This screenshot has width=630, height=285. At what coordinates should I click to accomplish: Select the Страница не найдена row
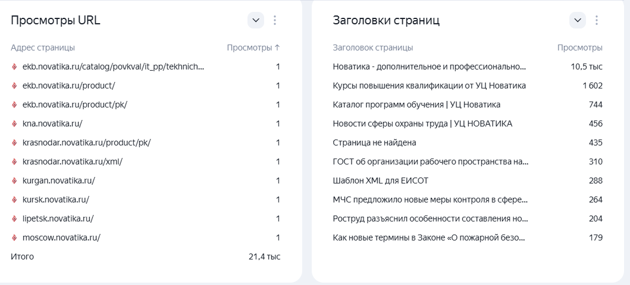468,142
